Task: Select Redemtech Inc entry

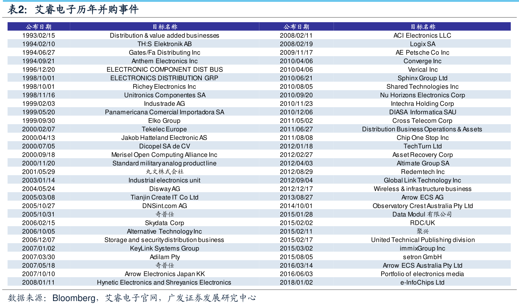Action: pos(423,172)
